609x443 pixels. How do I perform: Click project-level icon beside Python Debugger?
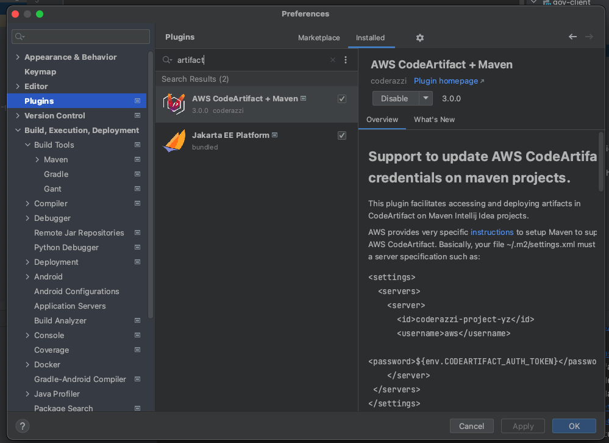[x=138, y=247]
